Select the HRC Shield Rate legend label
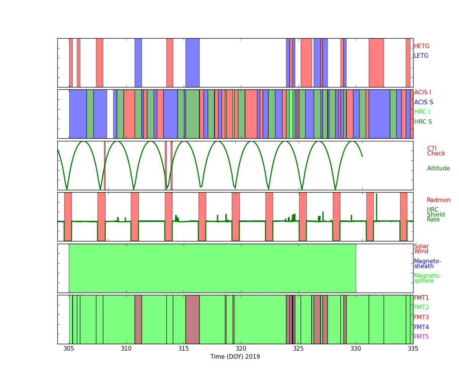 coord(436,215)
